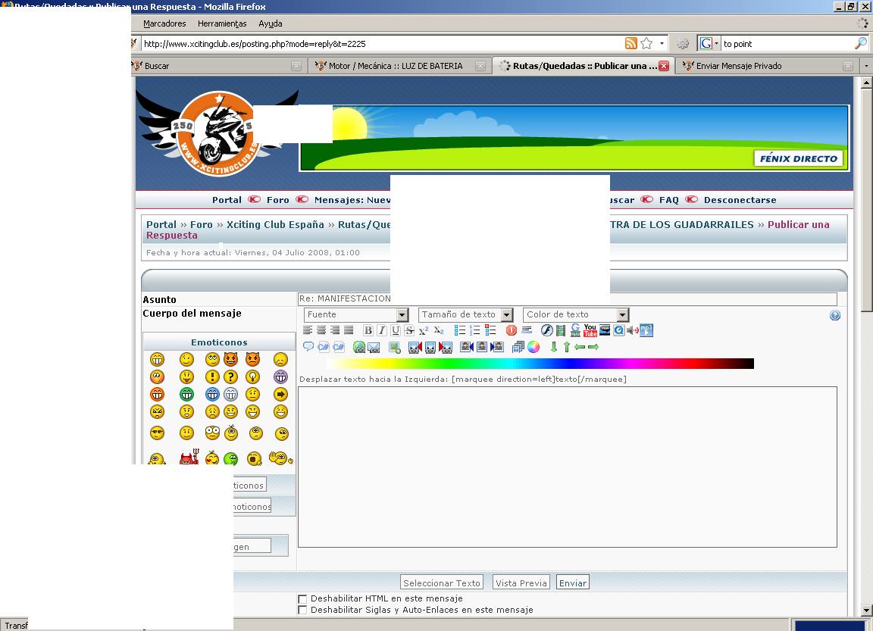
Task: Toggle underline text formatting
Action: pos(396,330)
